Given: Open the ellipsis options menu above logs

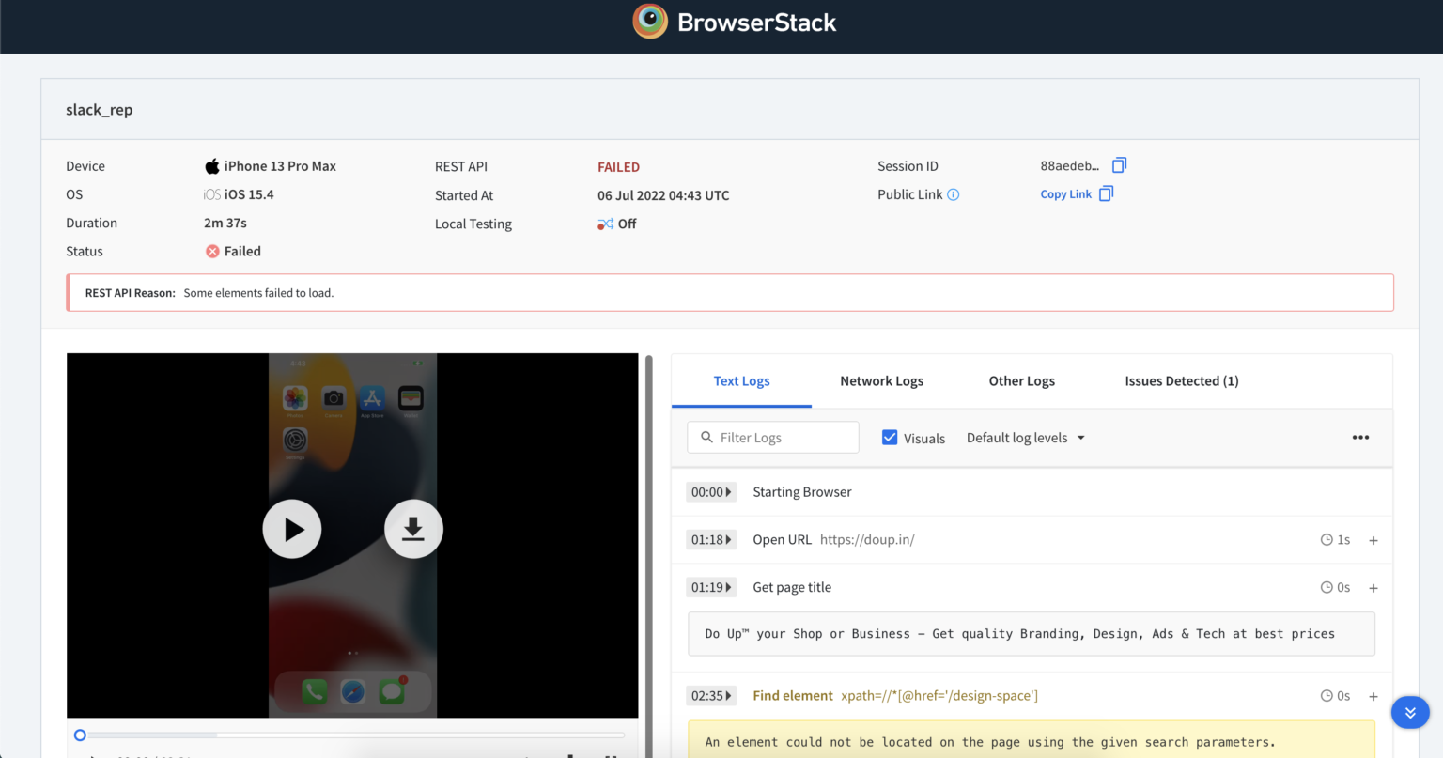Looking at the screenshot, I should [x=1360, y=437].
